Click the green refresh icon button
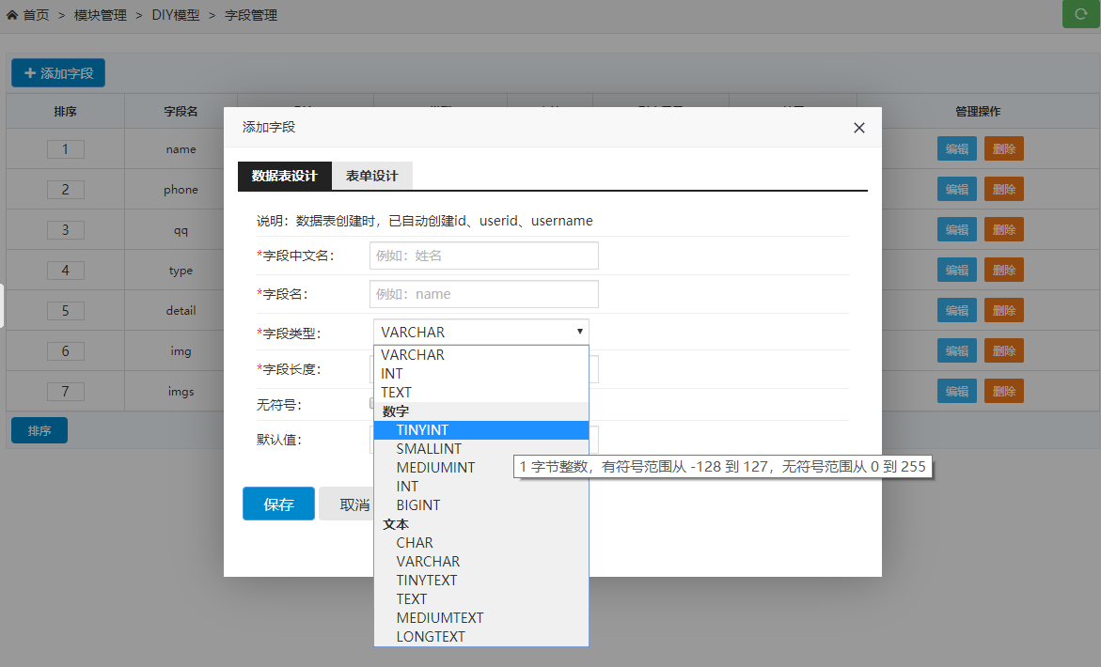This screenshot has height=667, width=1101. [1080, 14]
